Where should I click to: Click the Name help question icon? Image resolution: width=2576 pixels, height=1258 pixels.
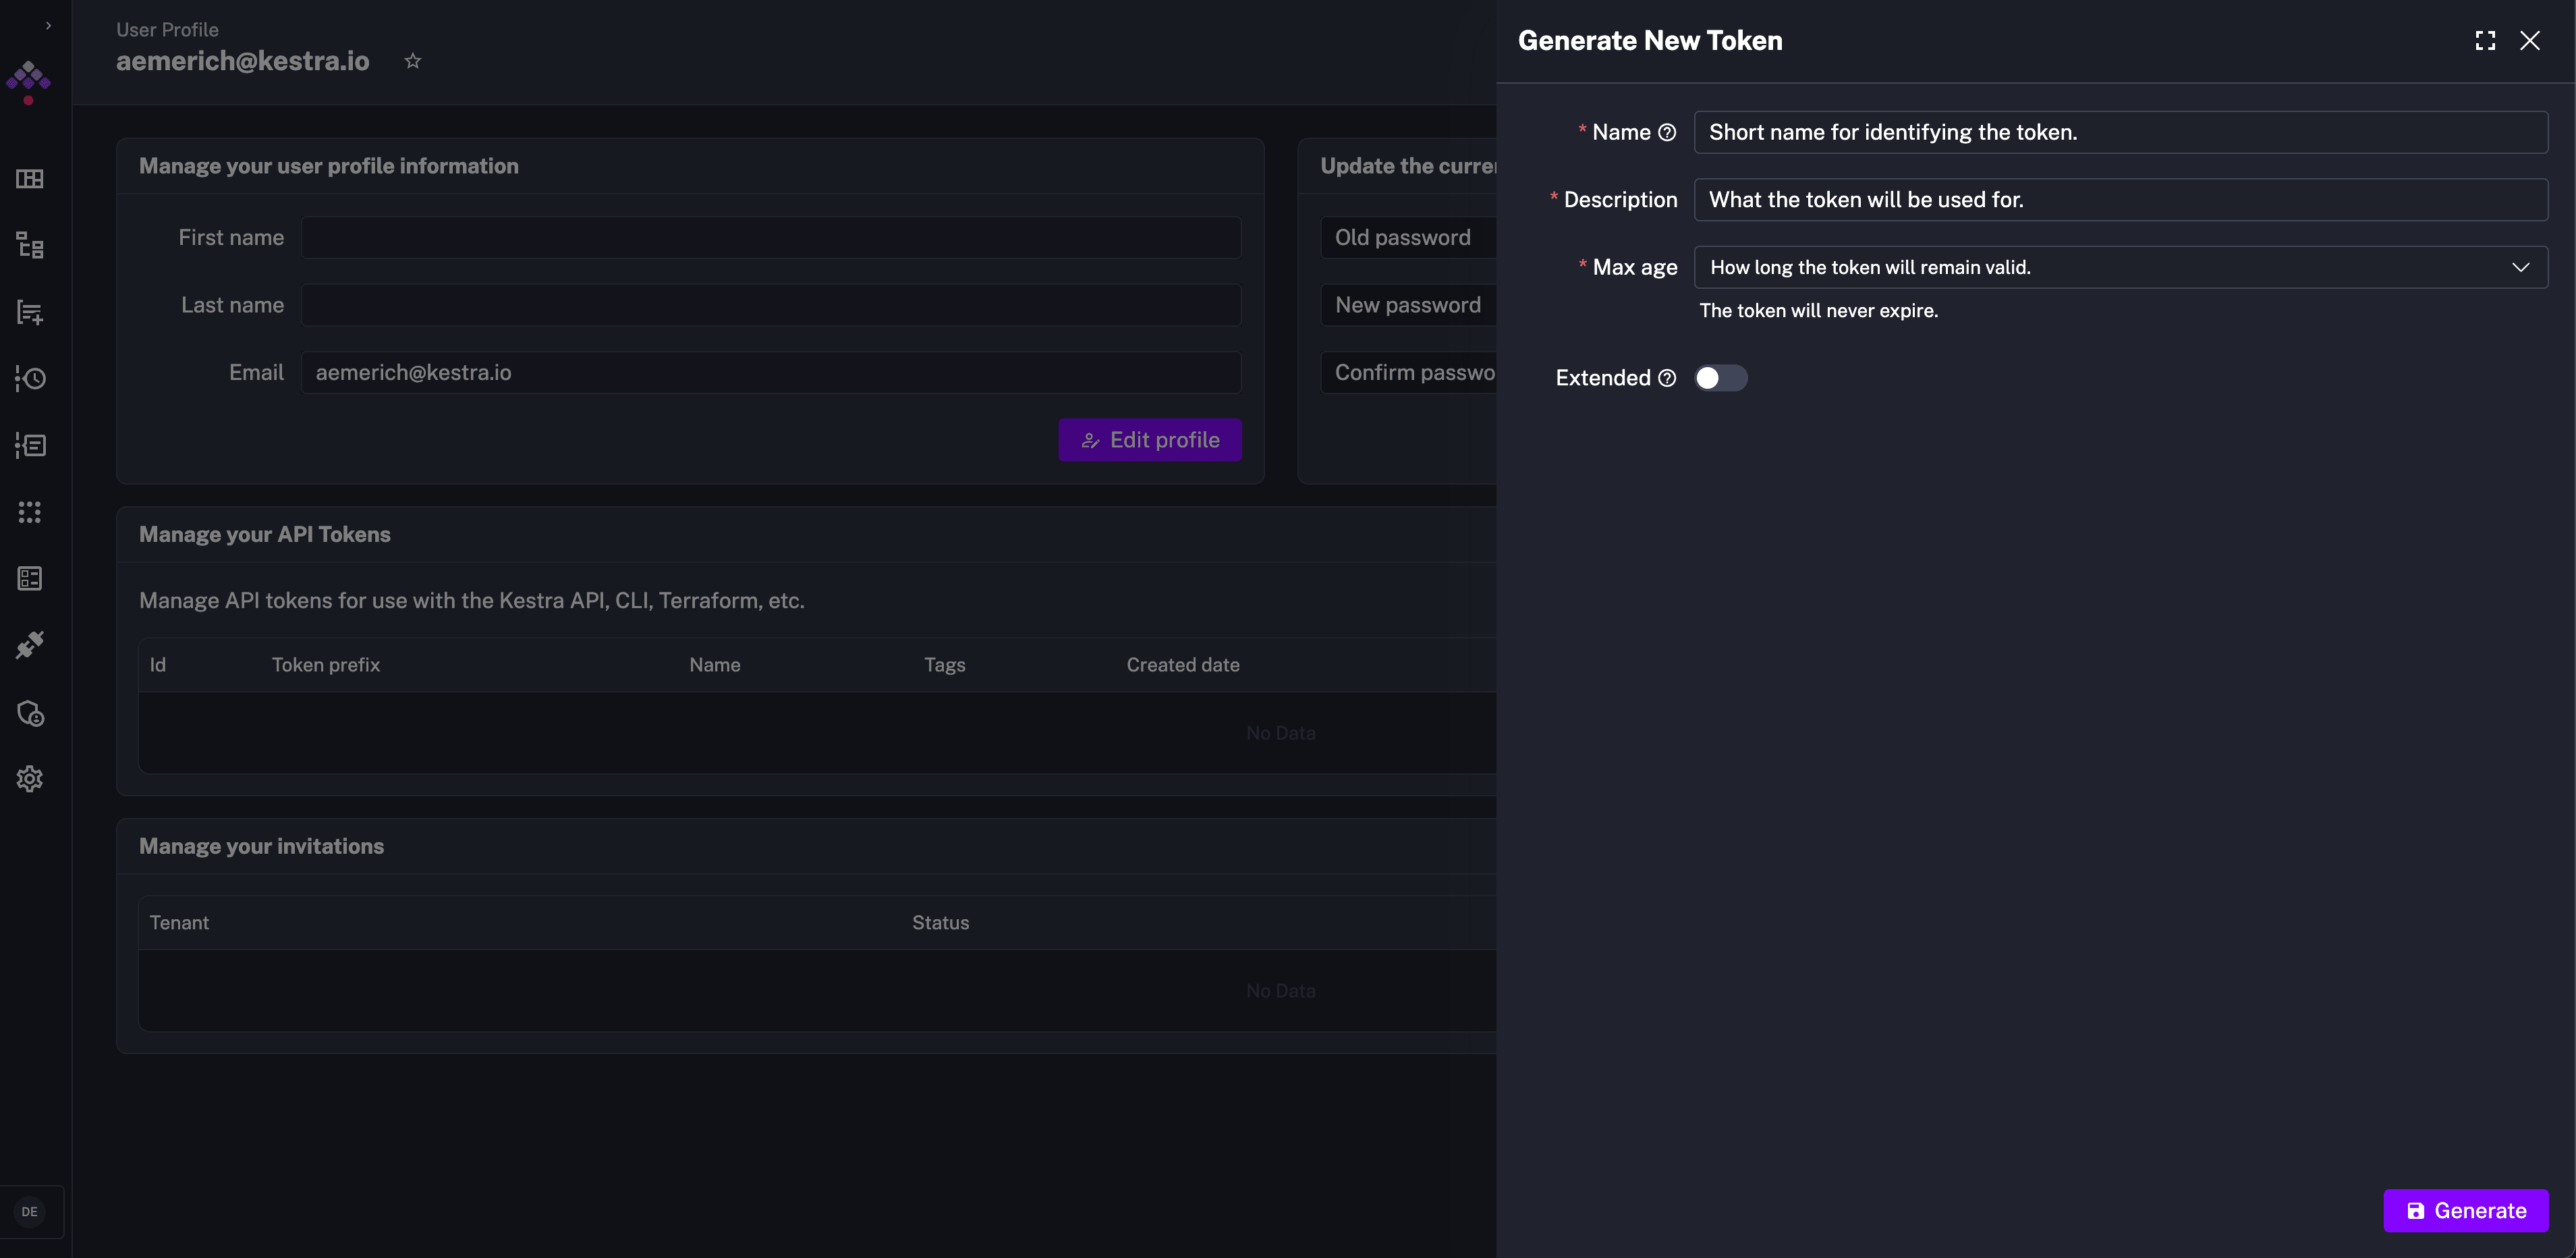pos(1667,131)
